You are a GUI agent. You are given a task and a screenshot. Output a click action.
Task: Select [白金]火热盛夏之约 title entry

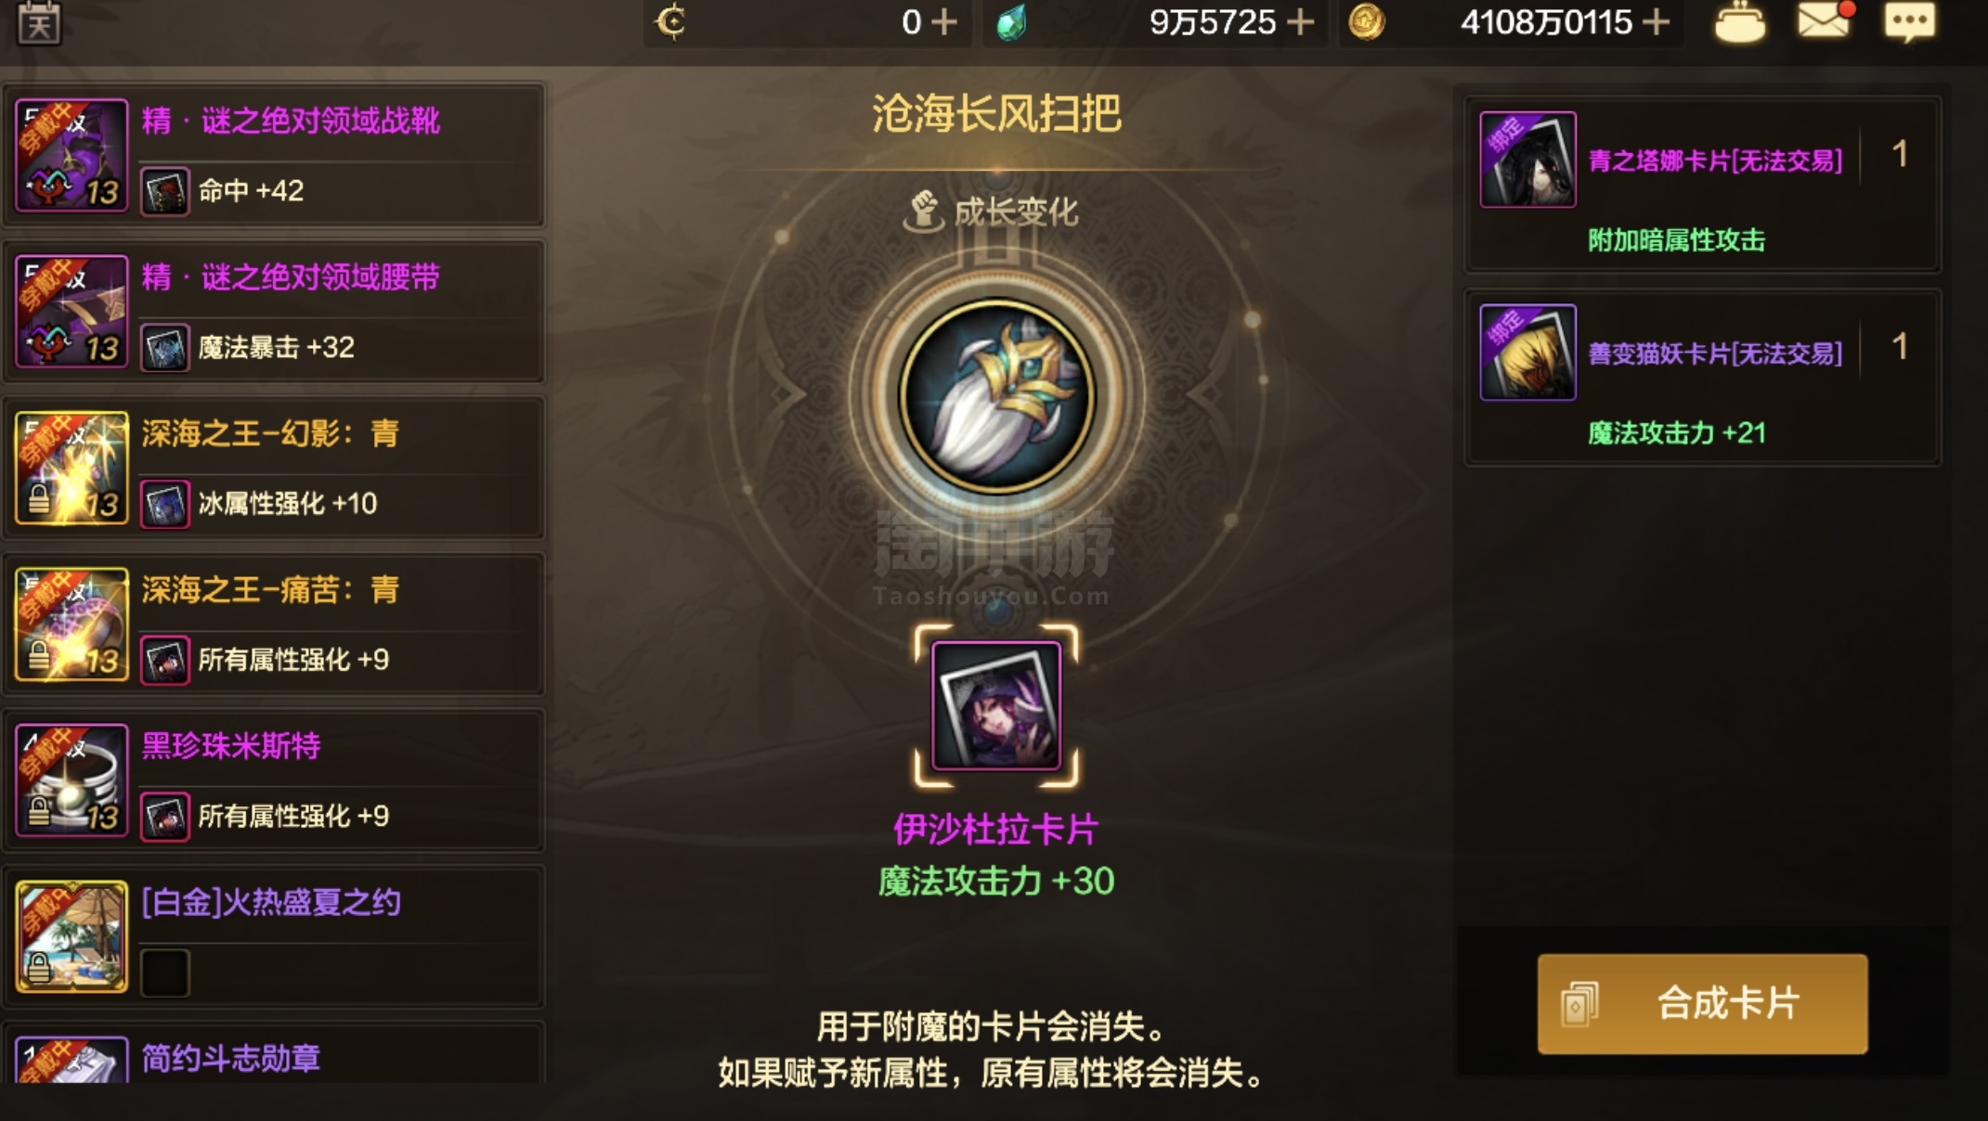pyautogui.click(x=273, y=937)
